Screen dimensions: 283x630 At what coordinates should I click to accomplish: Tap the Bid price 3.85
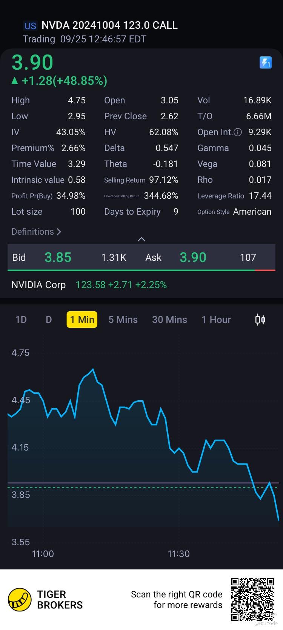coord(58,257)
